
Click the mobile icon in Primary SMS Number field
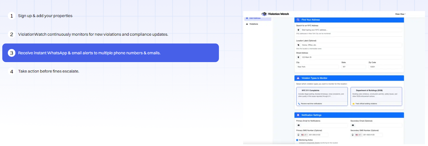point(299,135)
